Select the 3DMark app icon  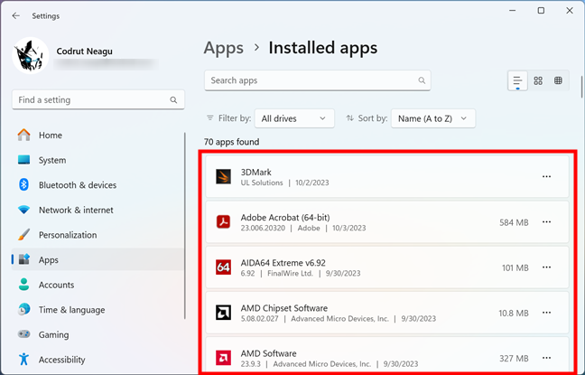224,177
